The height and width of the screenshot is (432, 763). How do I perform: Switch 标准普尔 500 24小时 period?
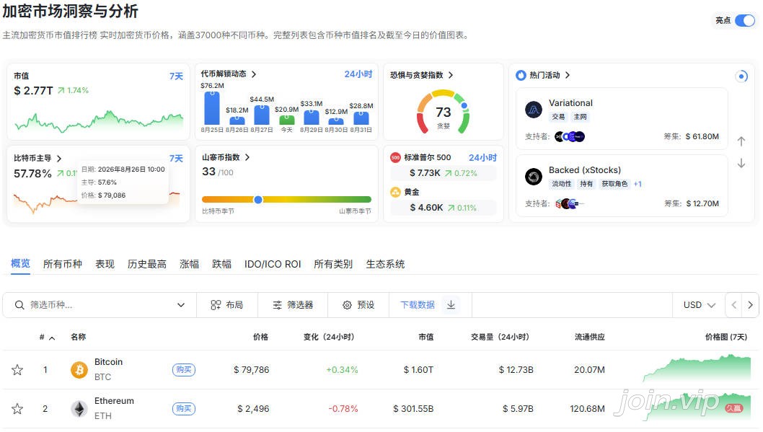click(482, 158)
